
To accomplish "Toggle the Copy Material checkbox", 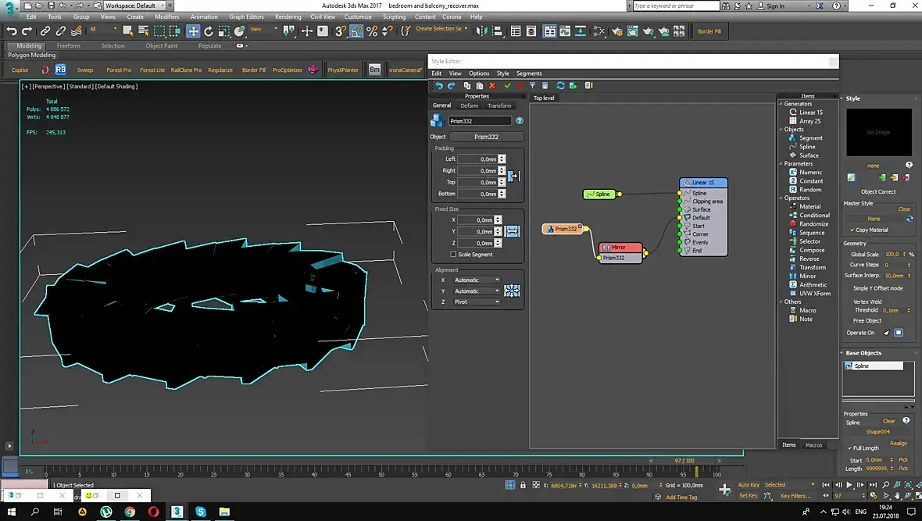I will tap(852, 230).
